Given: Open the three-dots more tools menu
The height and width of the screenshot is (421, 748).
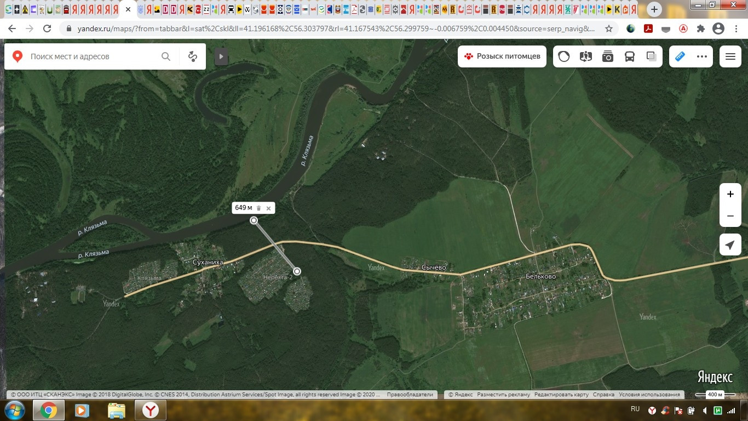Looking at the screenshot, I should [x=702, y=56].
